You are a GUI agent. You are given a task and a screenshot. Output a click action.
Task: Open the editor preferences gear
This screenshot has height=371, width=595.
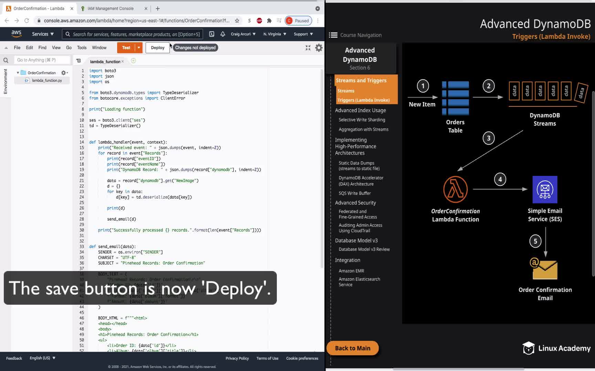pyautogui.click(x=319, y=48)
